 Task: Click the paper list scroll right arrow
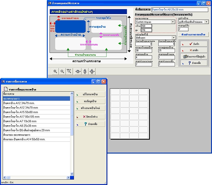pyautogui.click(x=68, y=177)
